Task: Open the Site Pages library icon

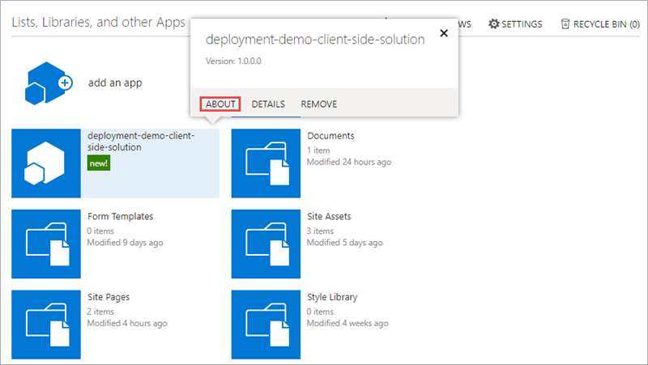Action: [46, 325]
